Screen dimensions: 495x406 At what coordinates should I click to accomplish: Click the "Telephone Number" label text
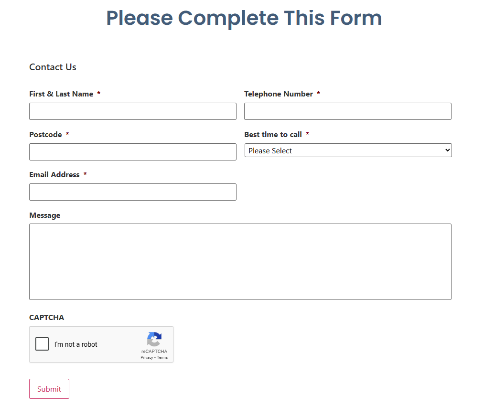[x=279, y=94]
